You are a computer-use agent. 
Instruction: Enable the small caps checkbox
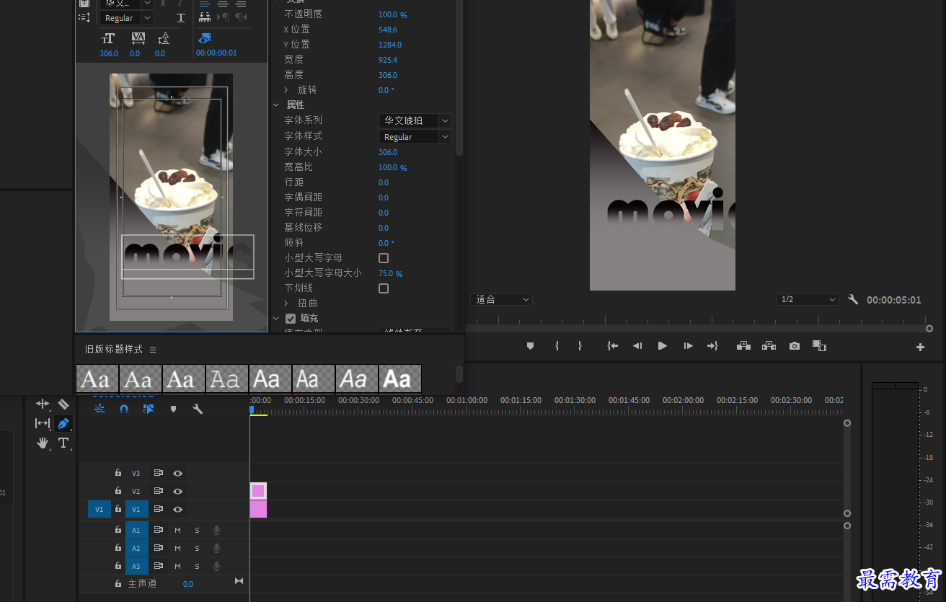(x=384, y=258)
